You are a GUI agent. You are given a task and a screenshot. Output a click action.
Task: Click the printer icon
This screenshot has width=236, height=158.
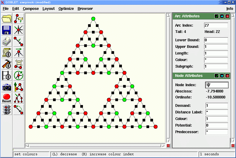click(x=7, y=41)
